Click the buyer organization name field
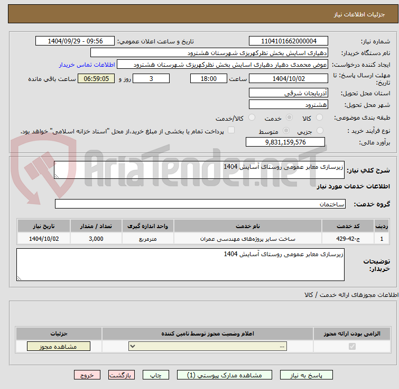Viewport: 399px width, 389px height. [209, 53]
